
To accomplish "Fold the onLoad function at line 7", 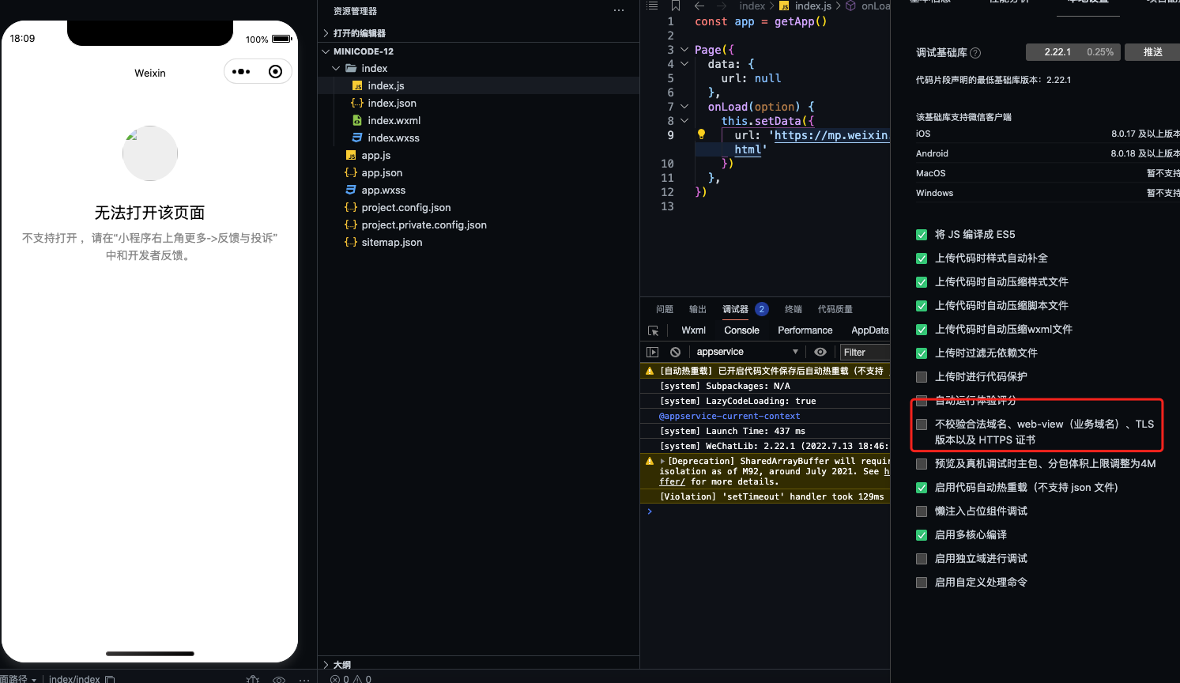I will pos(684,107).
